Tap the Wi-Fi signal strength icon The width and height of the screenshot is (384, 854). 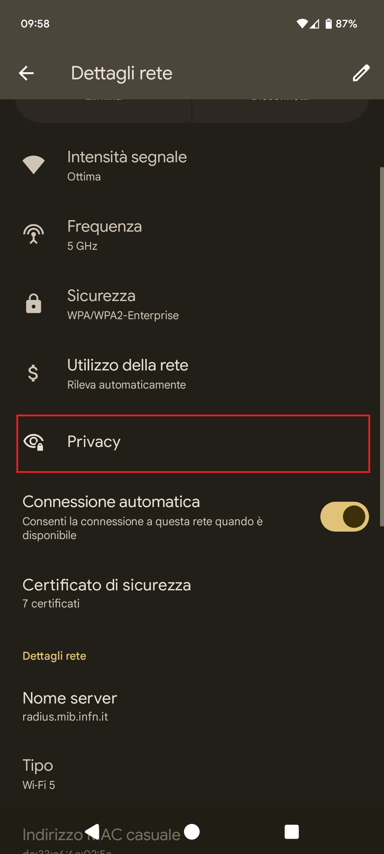pyautogui.click(x=33, y=165)
